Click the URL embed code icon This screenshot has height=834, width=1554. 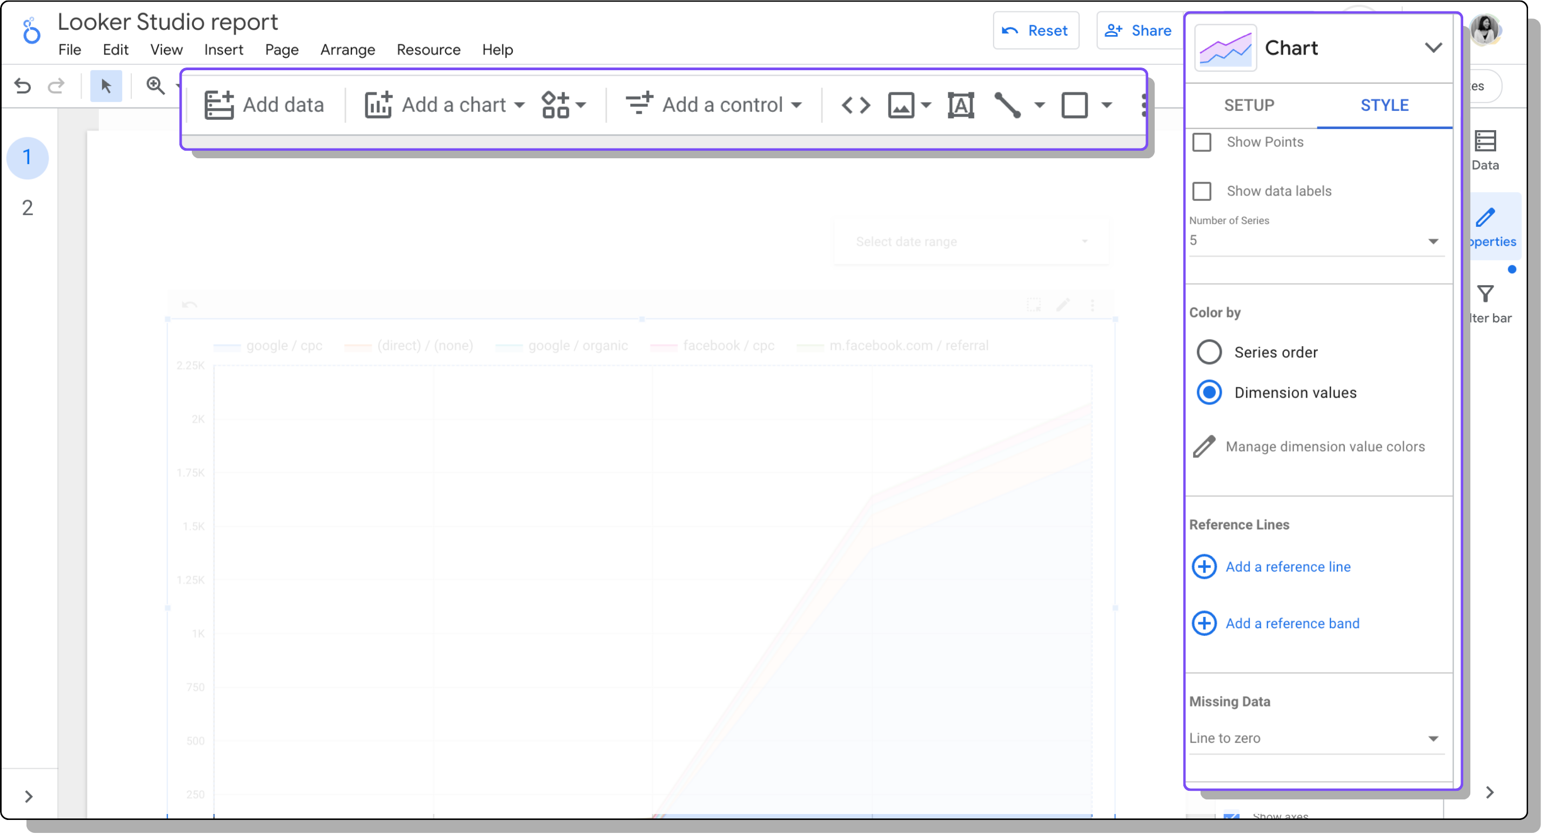click(855, 105)
